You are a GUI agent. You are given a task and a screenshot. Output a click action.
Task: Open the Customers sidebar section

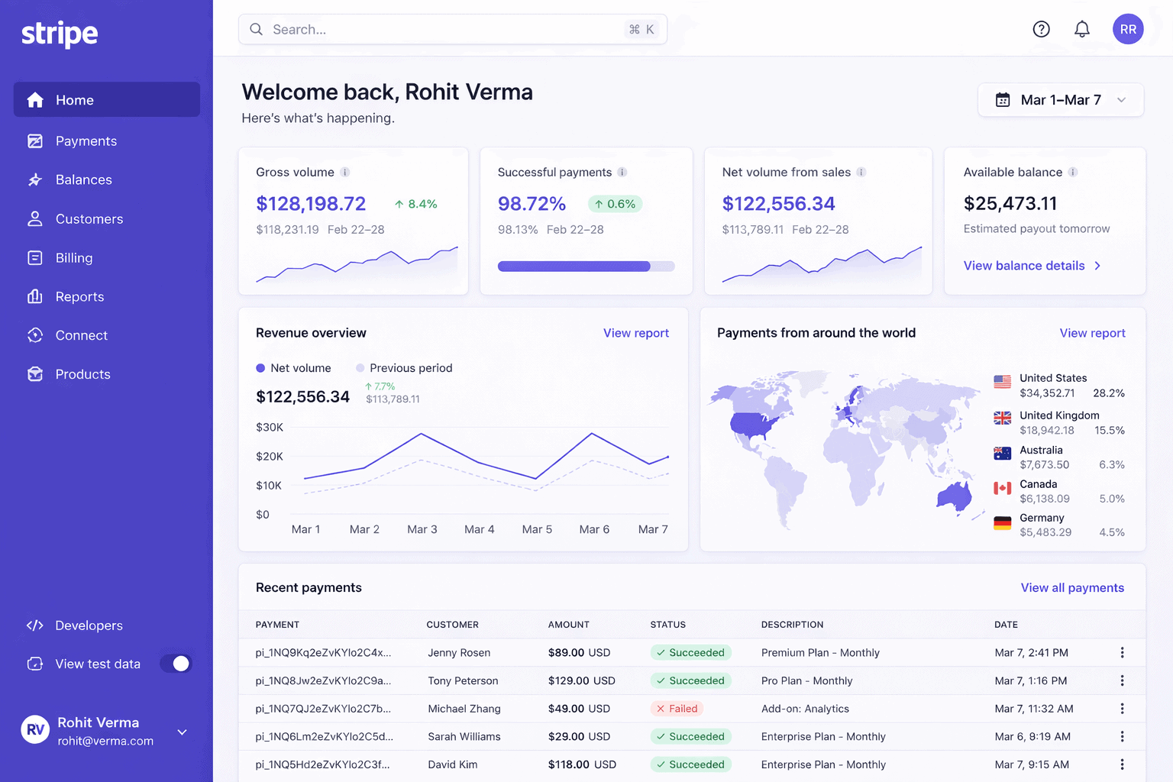89,219
